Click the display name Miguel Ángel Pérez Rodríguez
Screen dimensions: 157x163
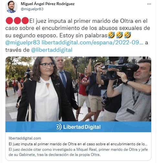[47, 4]
